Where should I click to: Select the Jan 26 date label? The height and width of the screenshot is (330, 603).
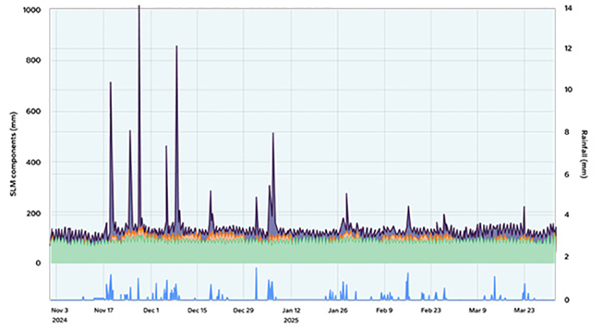coord(338,310)
